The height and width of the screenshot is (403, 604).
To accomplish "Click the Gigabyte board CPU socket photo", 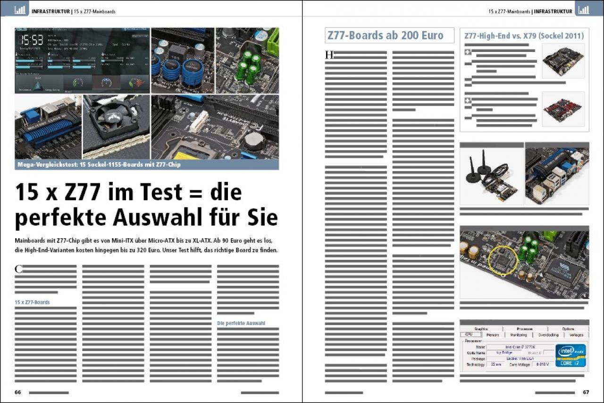I will pos(215,127).
